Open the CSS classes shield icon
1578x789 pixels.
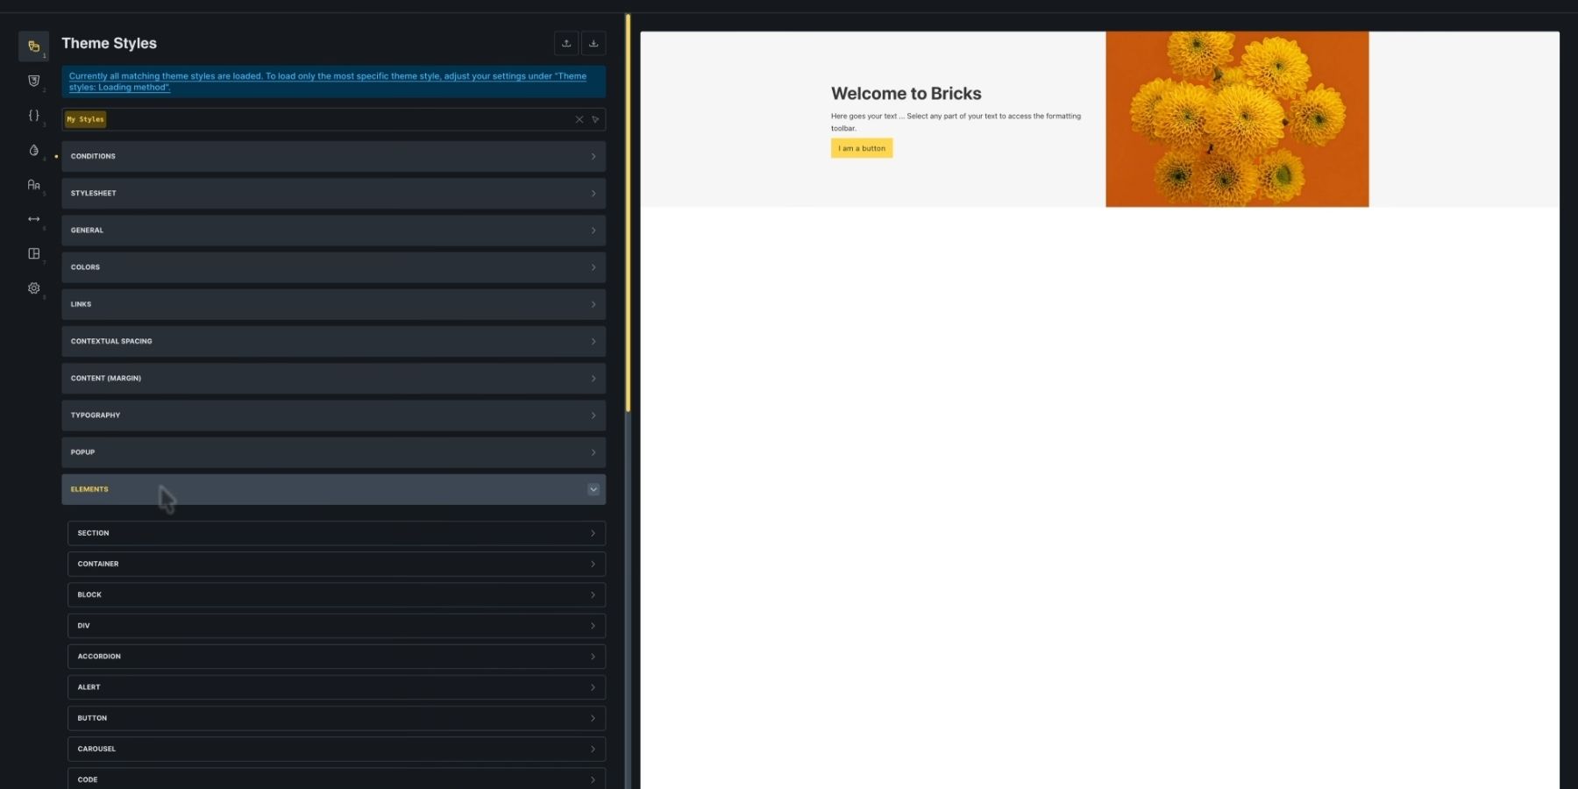33,81
